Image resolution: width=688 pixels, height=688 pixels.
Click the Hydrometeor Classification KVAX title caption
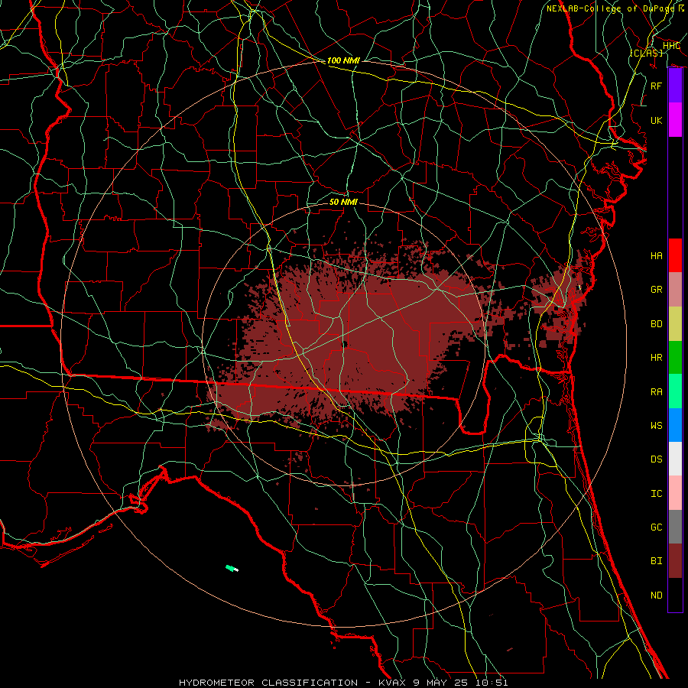[x=343, y=683]
